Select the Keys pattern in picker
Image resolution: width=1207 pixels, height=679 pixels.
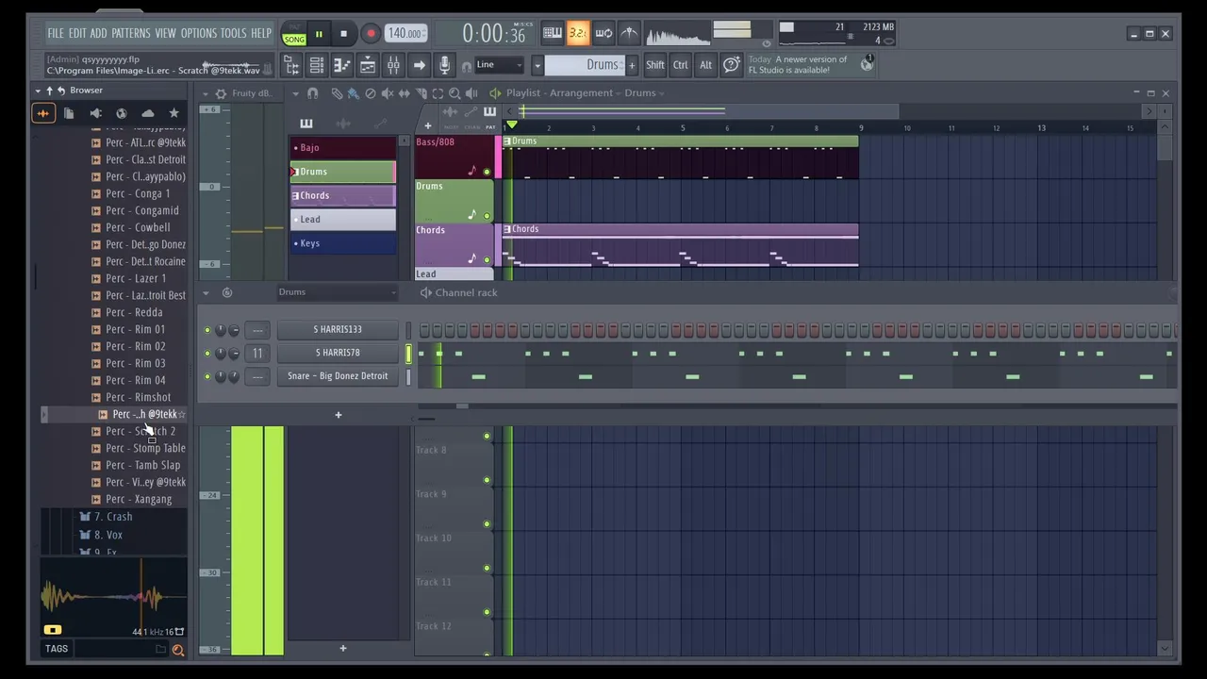click(343, 243)
